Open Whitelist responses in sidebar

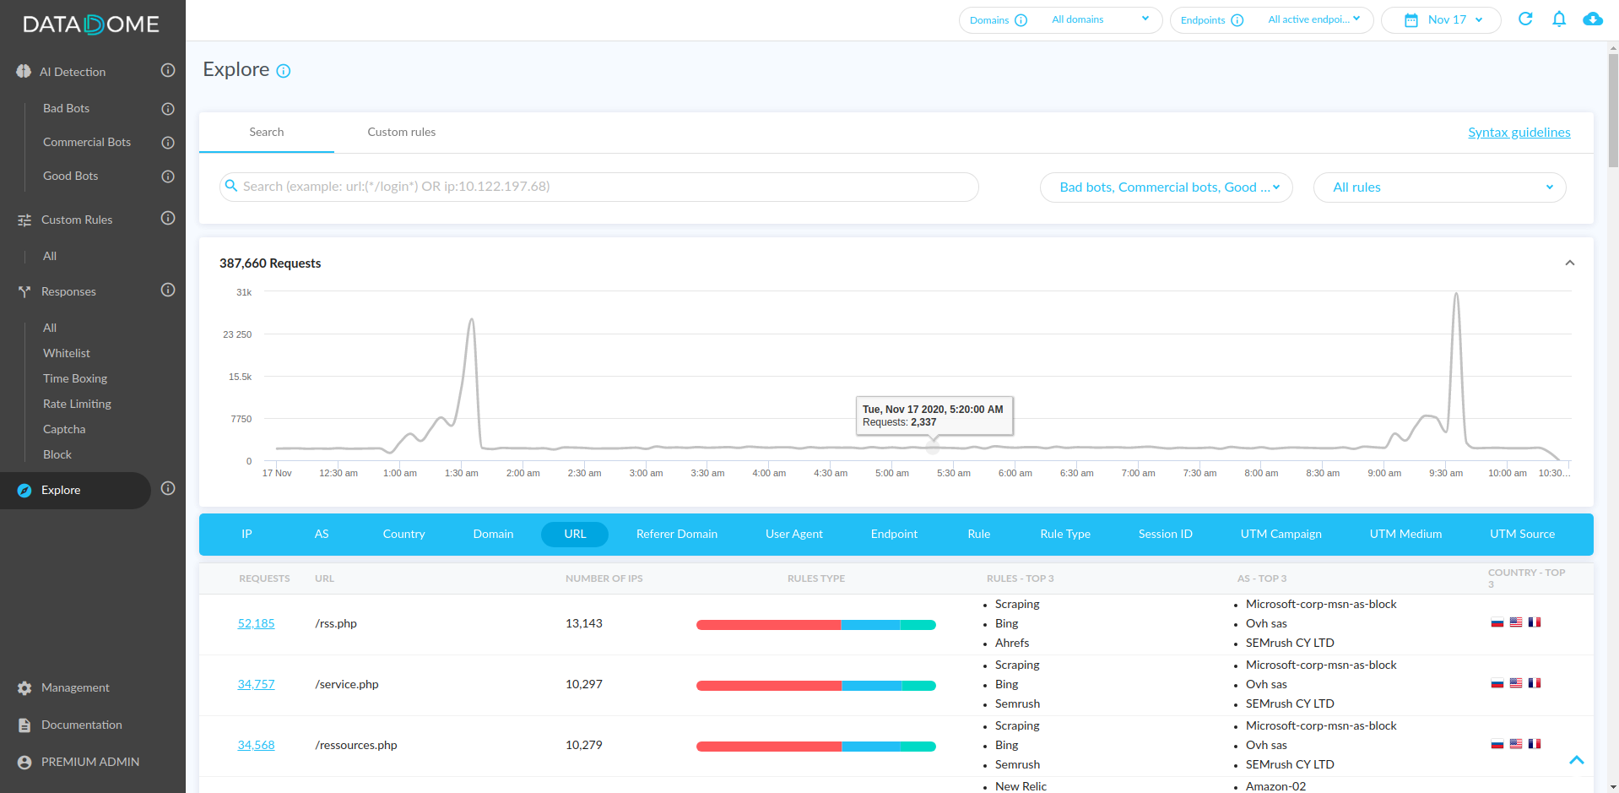[x=67, y=354]
